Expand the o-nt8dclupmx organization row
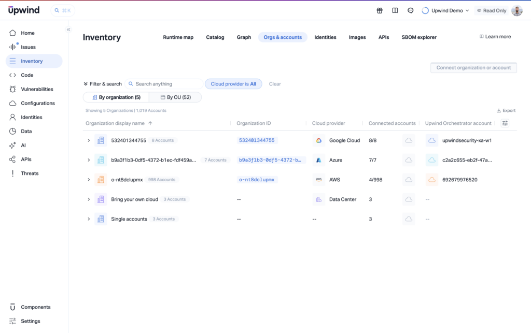 [89, 180]
